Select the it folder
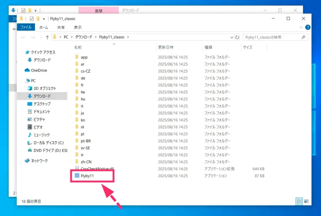The height and width of the screenshot is (216, 321). 82,106
